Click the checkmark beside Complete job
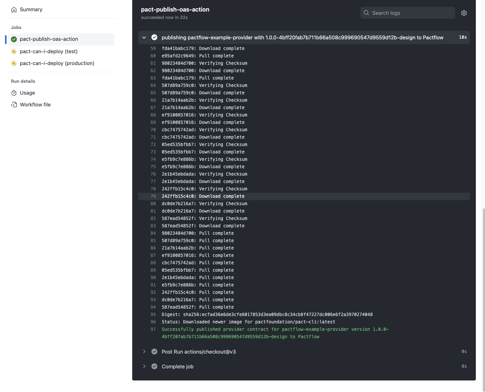This screenshot has height=392, width=485. pos(154,366)
